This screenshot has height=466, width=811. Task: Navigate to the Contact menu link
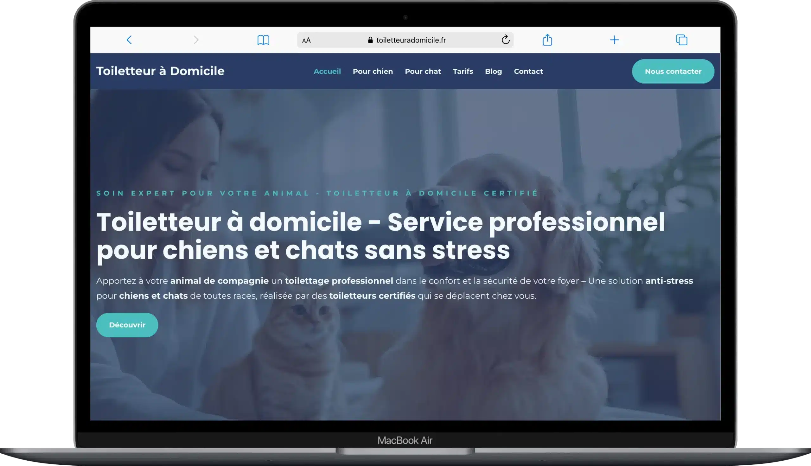click(528, 71)
